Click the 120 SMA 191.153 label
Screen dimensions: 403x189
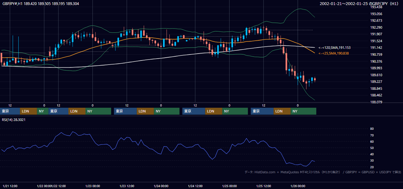click(335, 48)
